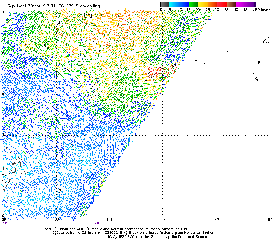Click the "20" color scale label

(x=198, y=10)
